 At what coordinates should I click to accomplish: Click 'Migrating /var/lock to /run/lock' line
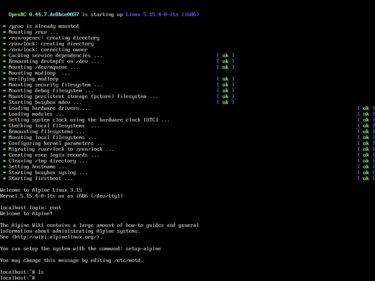[x=61, y=149]
